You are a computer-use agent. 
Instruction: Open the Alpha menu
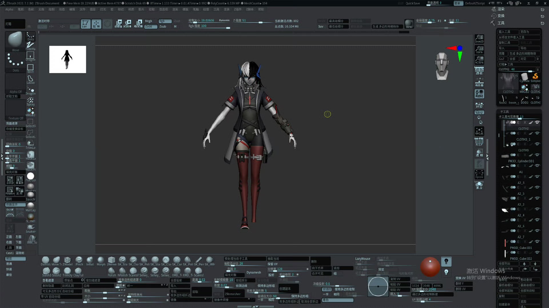9,9
